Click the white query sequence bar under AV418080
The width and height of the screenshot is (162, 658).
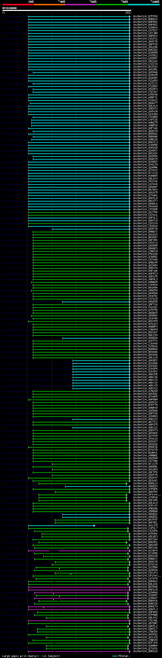67,10
